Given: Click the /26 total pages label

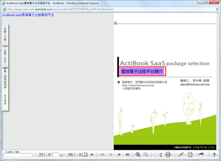Looking at the screenshot, I should click(x=61, y=155).
